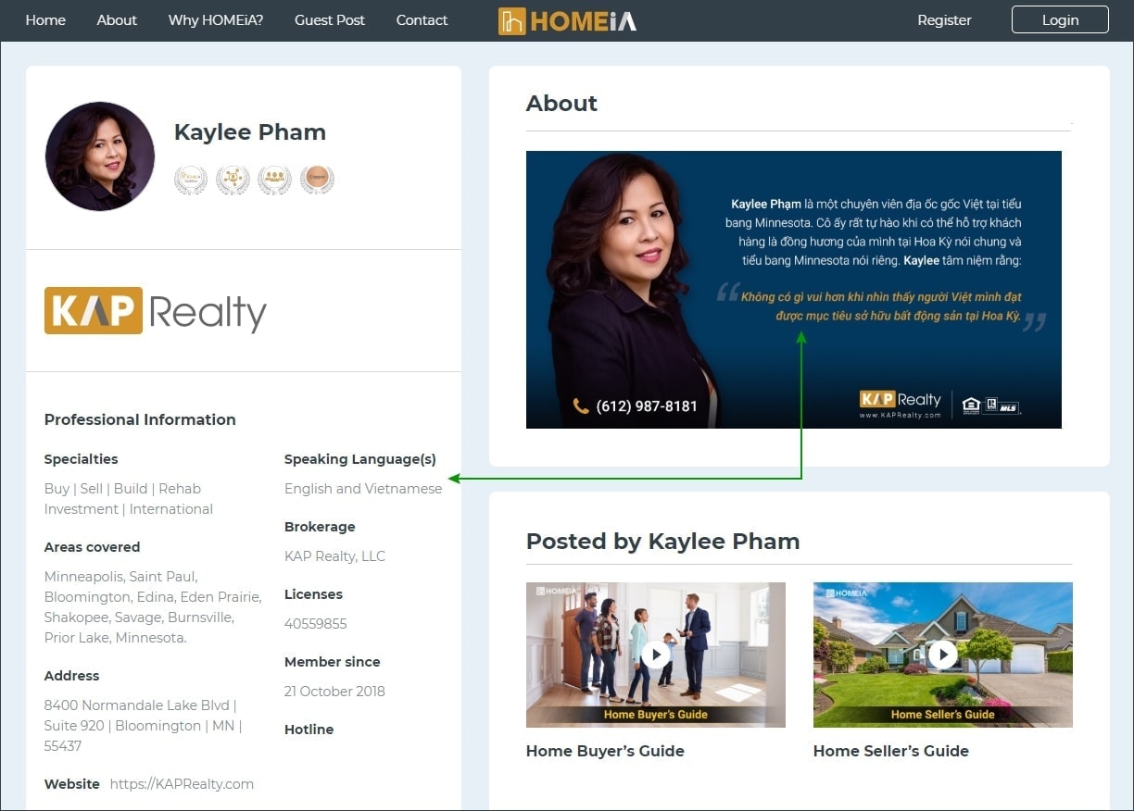Click Kaylee Pham's circular profile photo
This screenshot has height=811, width=1134.
(x=100, y=156)
